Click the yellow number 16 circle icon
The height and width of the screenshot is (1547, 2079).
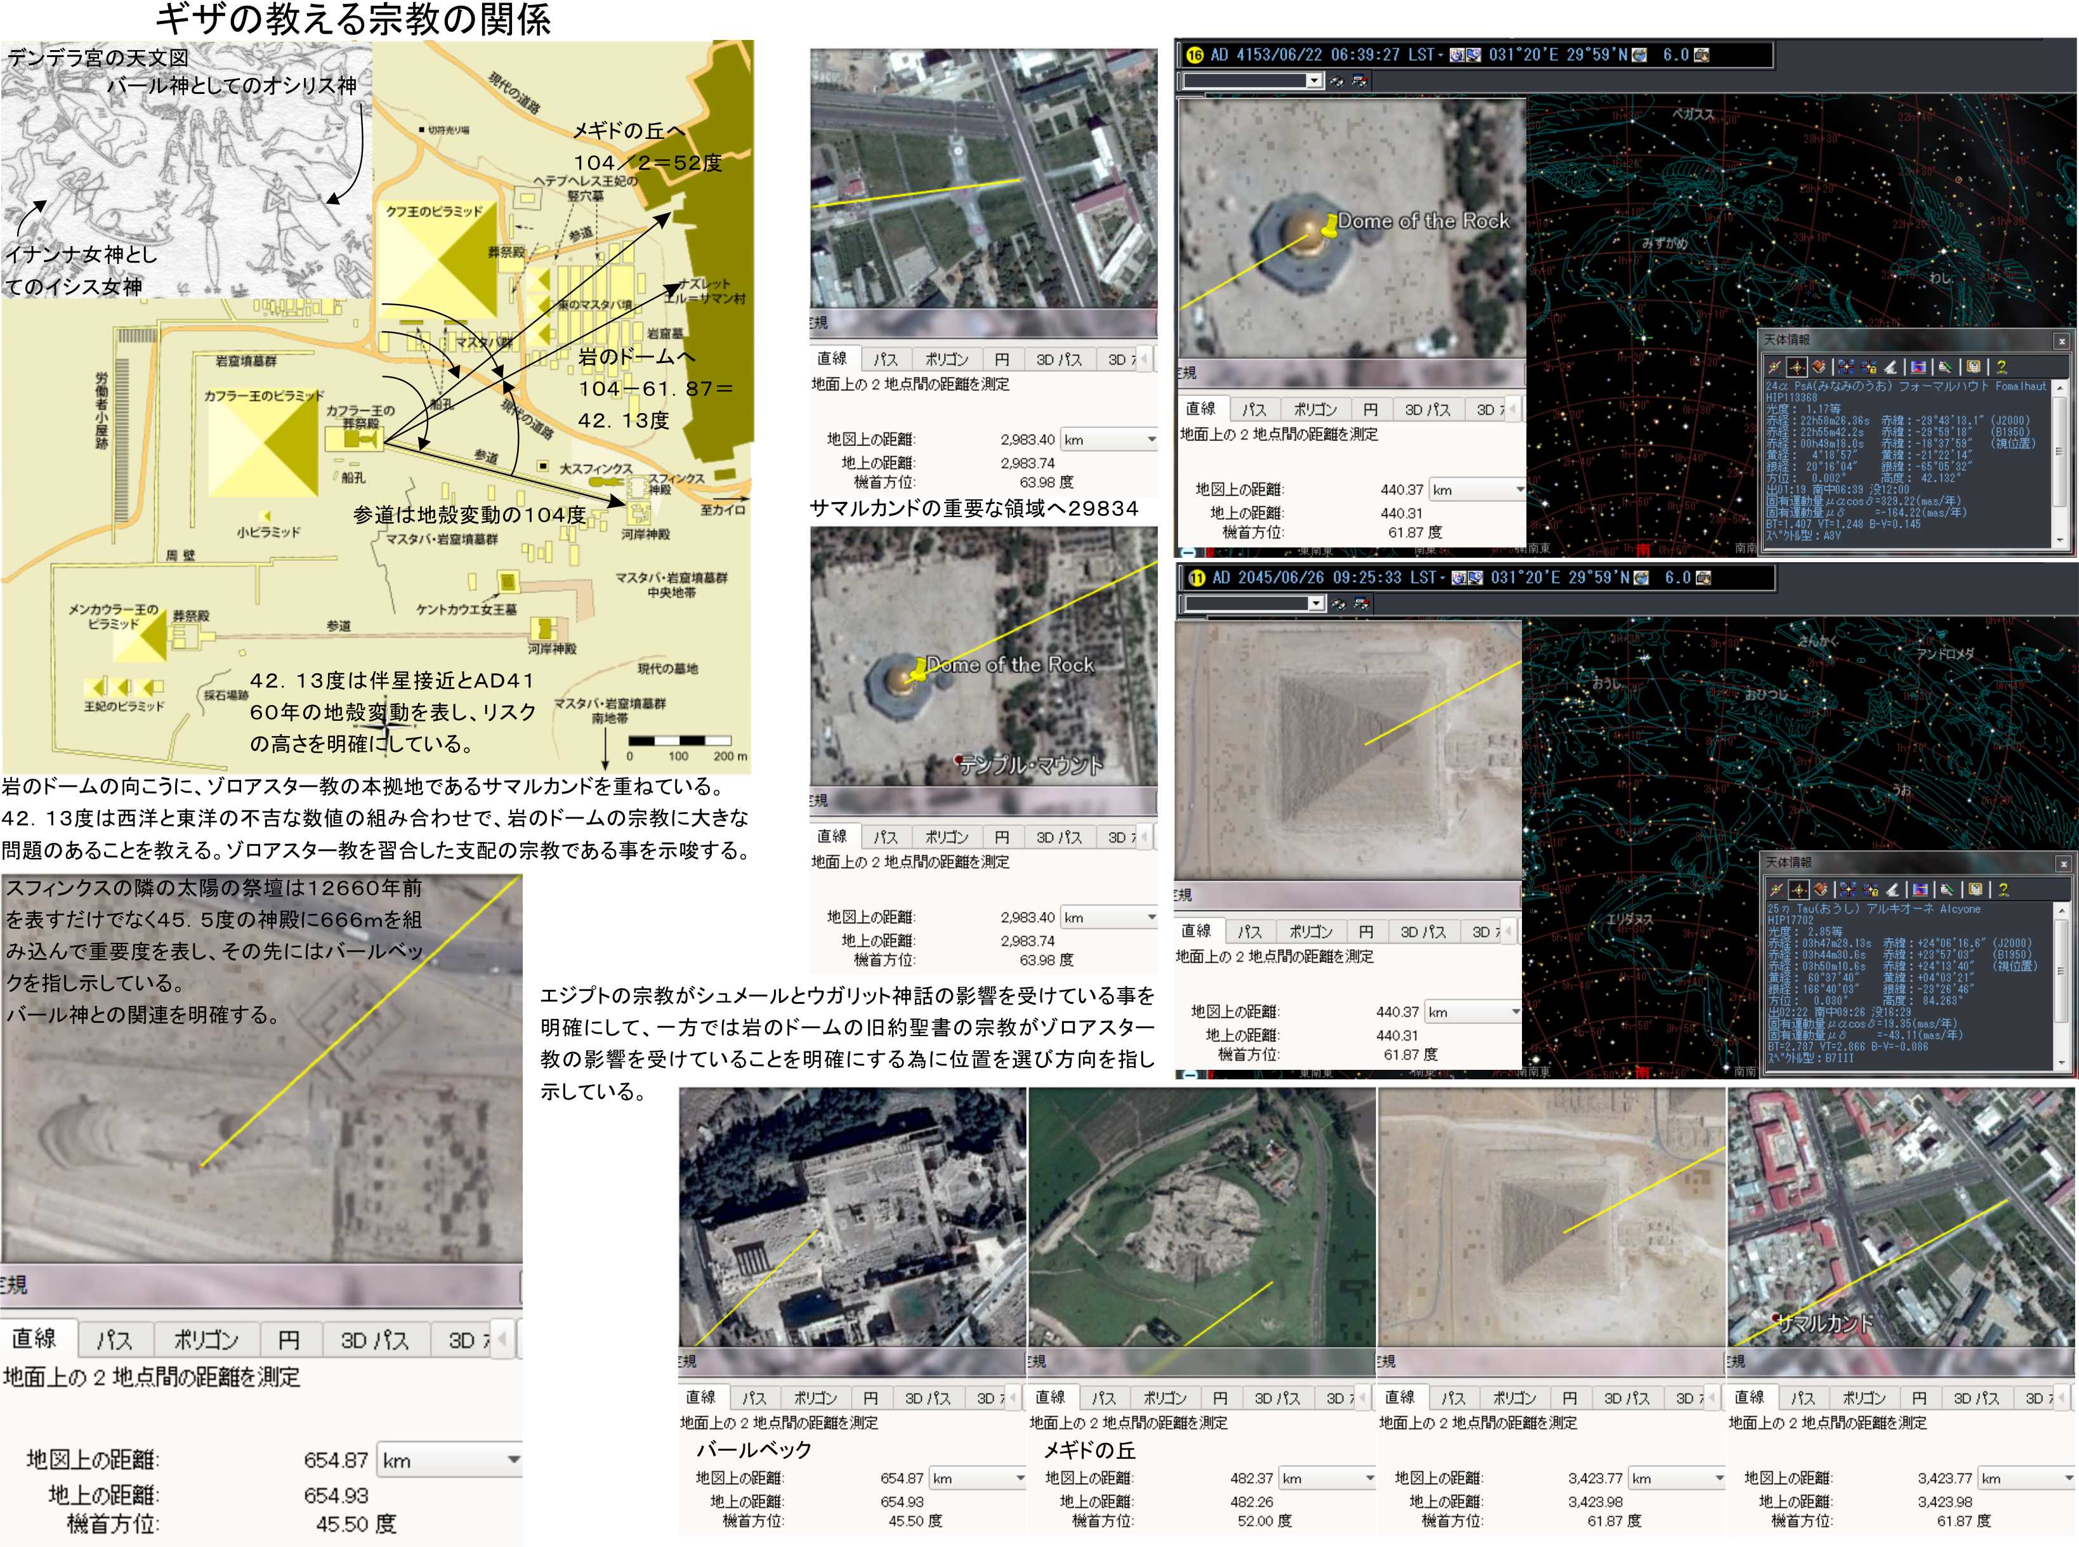coord(1195,55)
